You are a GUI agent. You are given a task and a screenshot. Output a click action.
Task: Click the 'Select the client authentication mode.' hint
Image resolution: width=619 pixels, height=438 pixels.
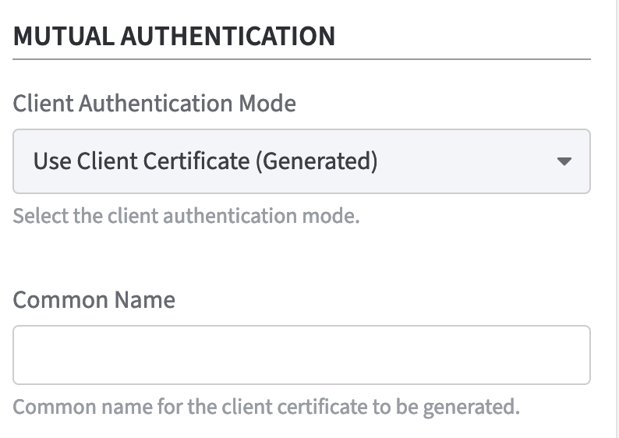pos(186,215)
